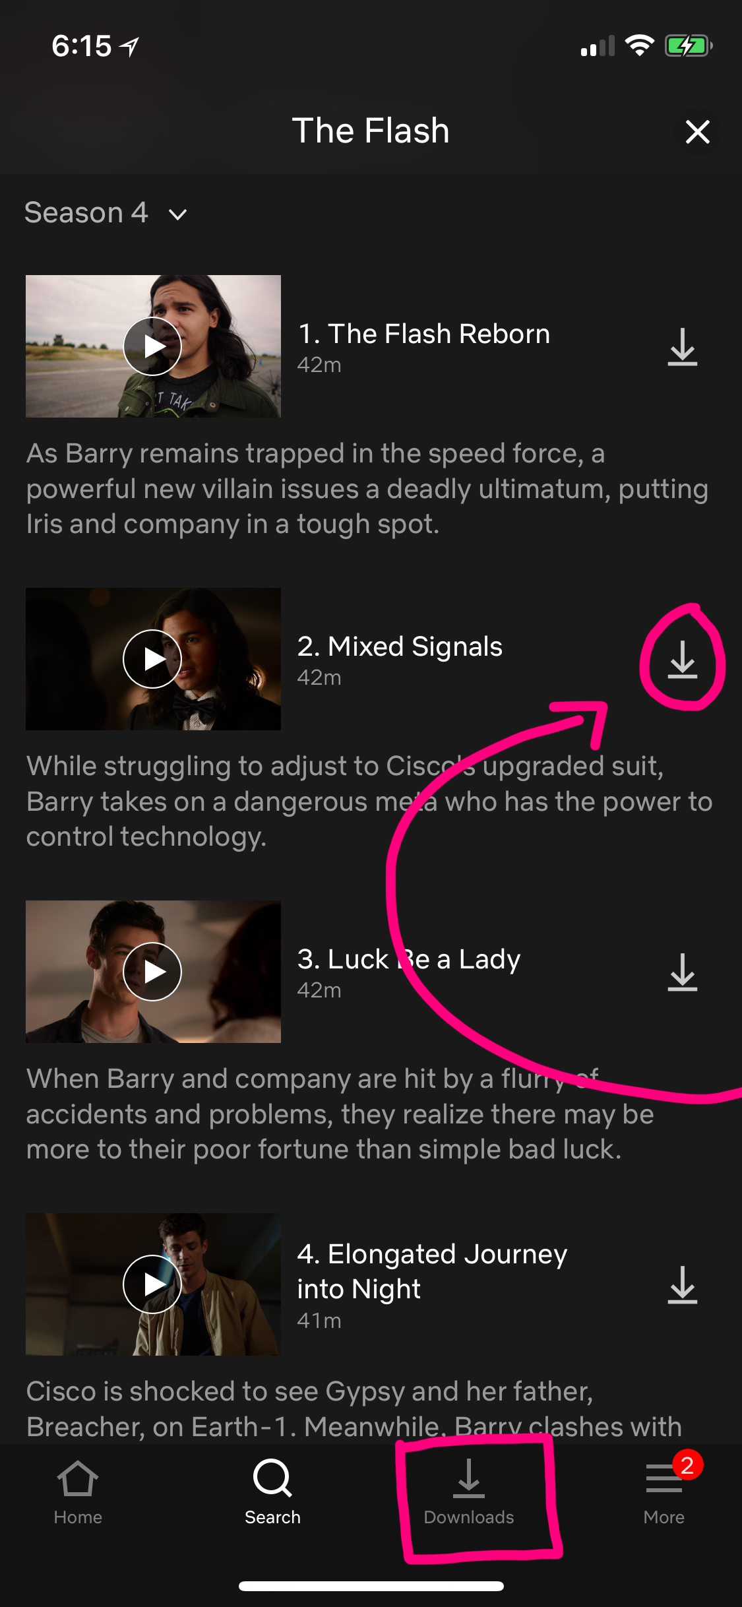This screenshot has height=1607, width=742.
Task: Expand the Season 4 dropdown
Action: tap(106, 213)
